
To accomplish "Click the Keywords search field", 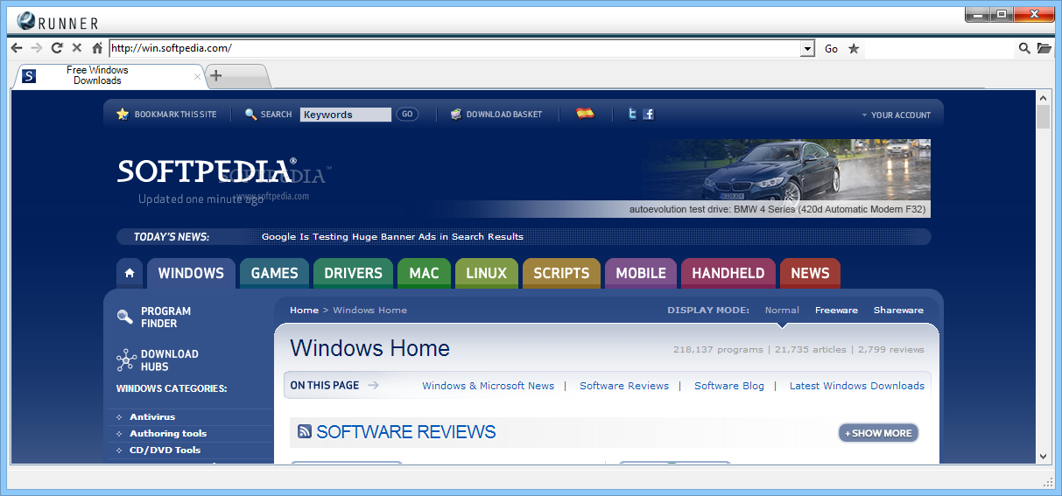I will (346, 115).
